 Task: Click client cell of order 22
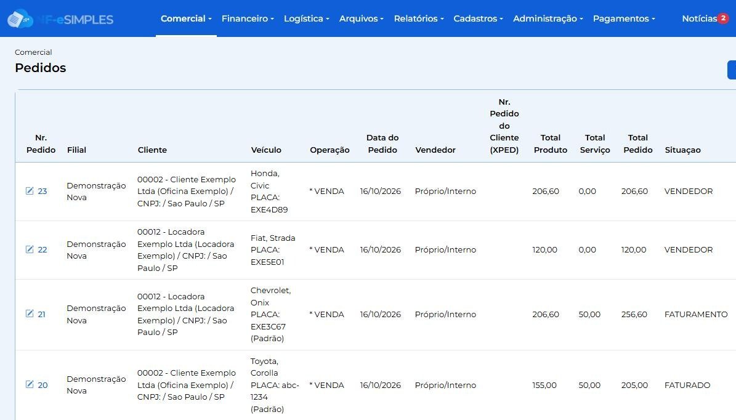coord(185,249)
